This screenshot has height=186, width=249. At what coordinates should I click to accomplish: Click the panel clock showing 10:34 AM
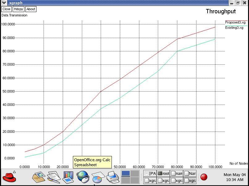click(234, 177)
